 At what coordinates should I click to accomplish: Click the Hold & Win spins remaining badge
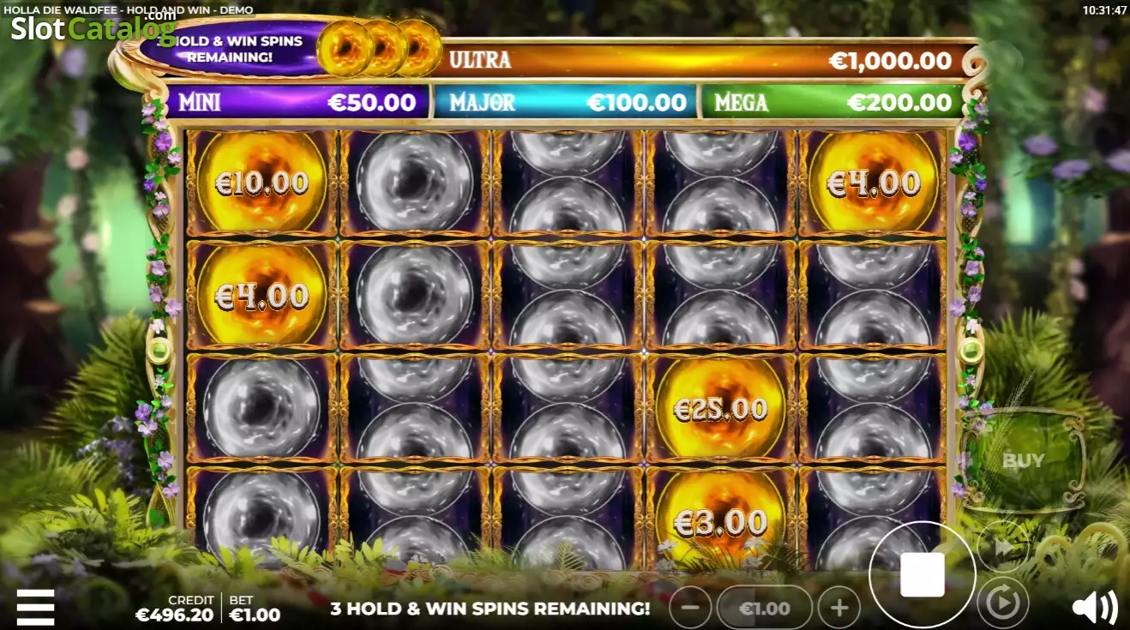coord(229,49)
